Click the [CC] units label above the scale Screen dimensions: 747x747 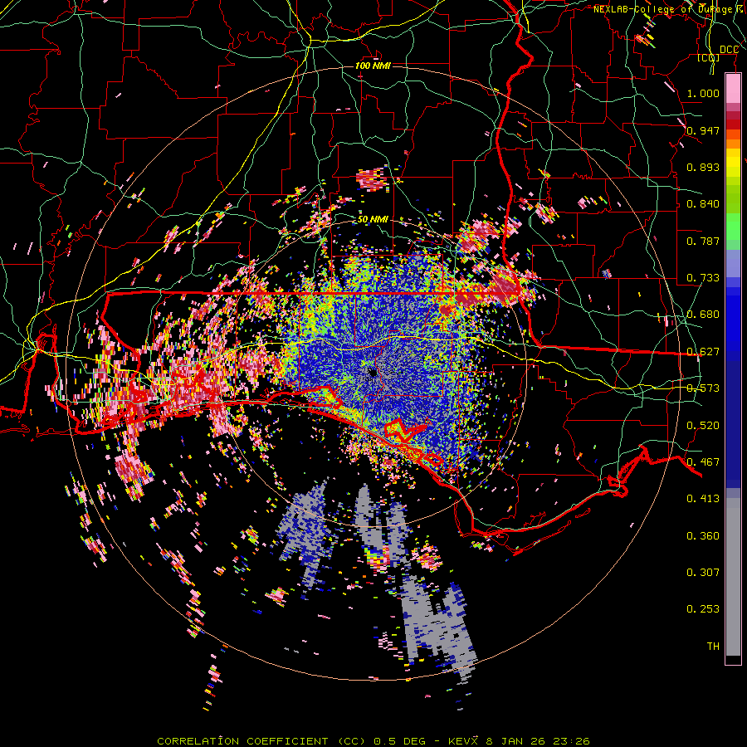click(709, 58)
